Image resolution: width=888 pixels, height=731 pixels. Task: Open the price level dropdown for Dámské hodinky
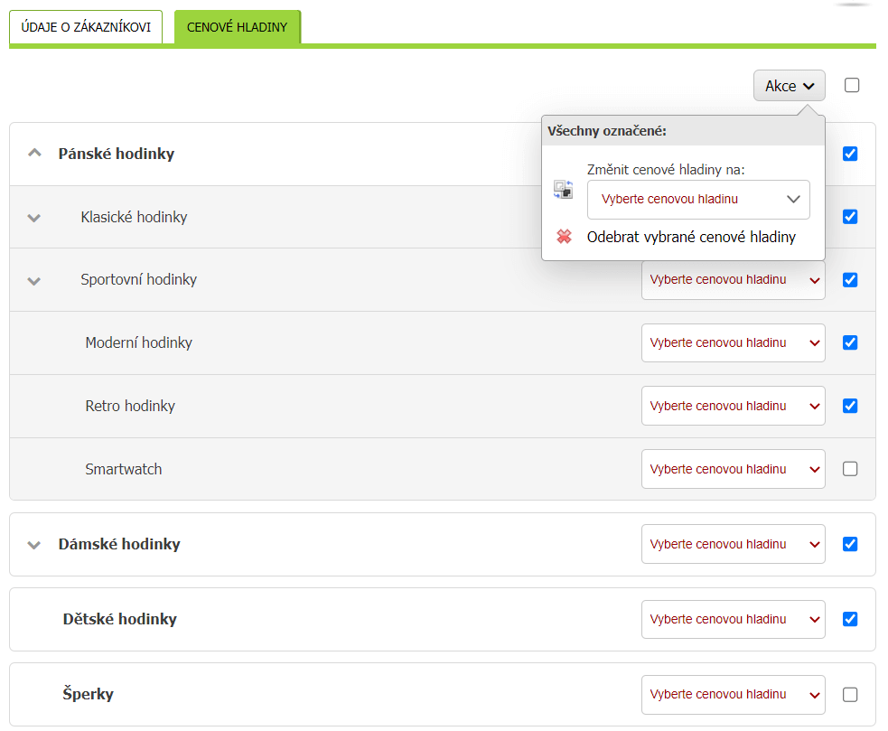(x=733, y=544)
